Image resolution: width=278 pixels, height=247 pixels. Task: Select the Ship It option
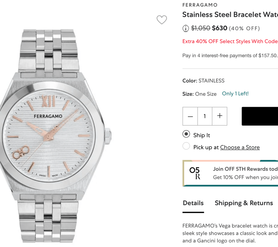coord(186,134)
